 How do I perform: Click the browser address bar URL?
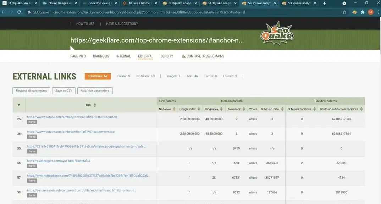pyautogui.click(x=149, y=12)
